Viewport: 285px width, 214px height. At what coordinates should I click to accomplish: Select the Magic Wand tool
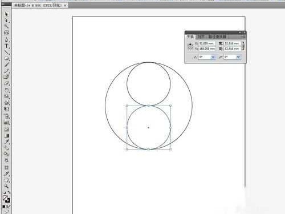click(6, 26)
